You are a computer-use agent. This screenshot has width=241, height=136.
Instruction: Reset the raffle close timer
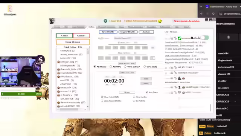[146, 83]
